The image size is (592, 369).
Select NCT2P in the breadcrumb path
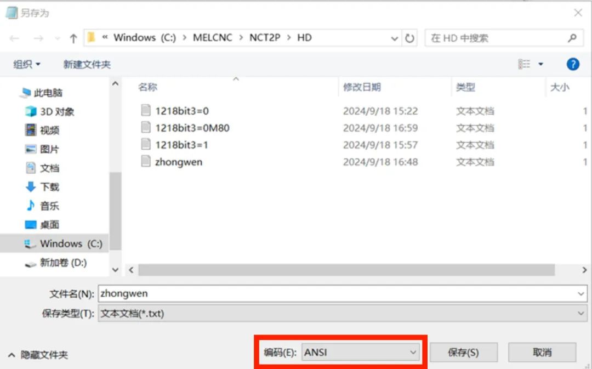(x=265, y=37)
